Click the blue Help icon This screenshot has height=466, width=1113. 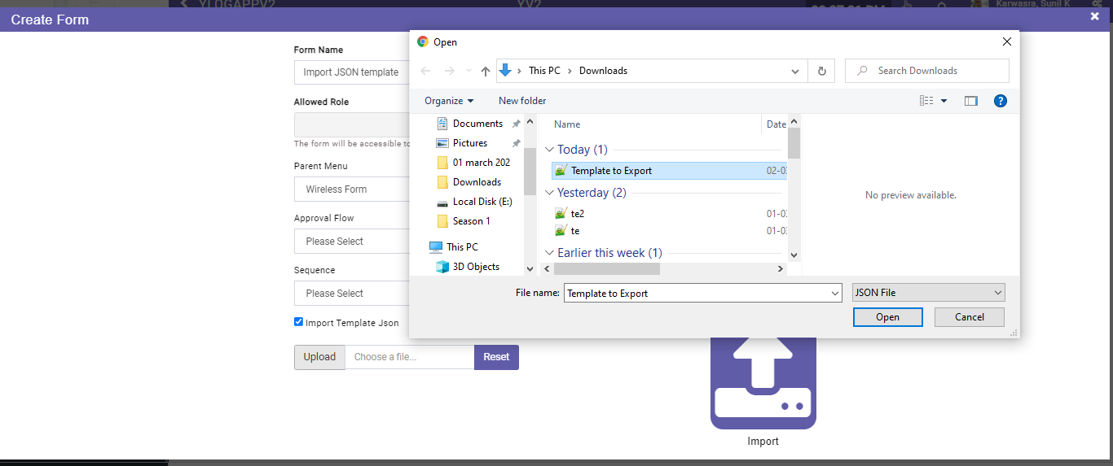point(1001,101)
